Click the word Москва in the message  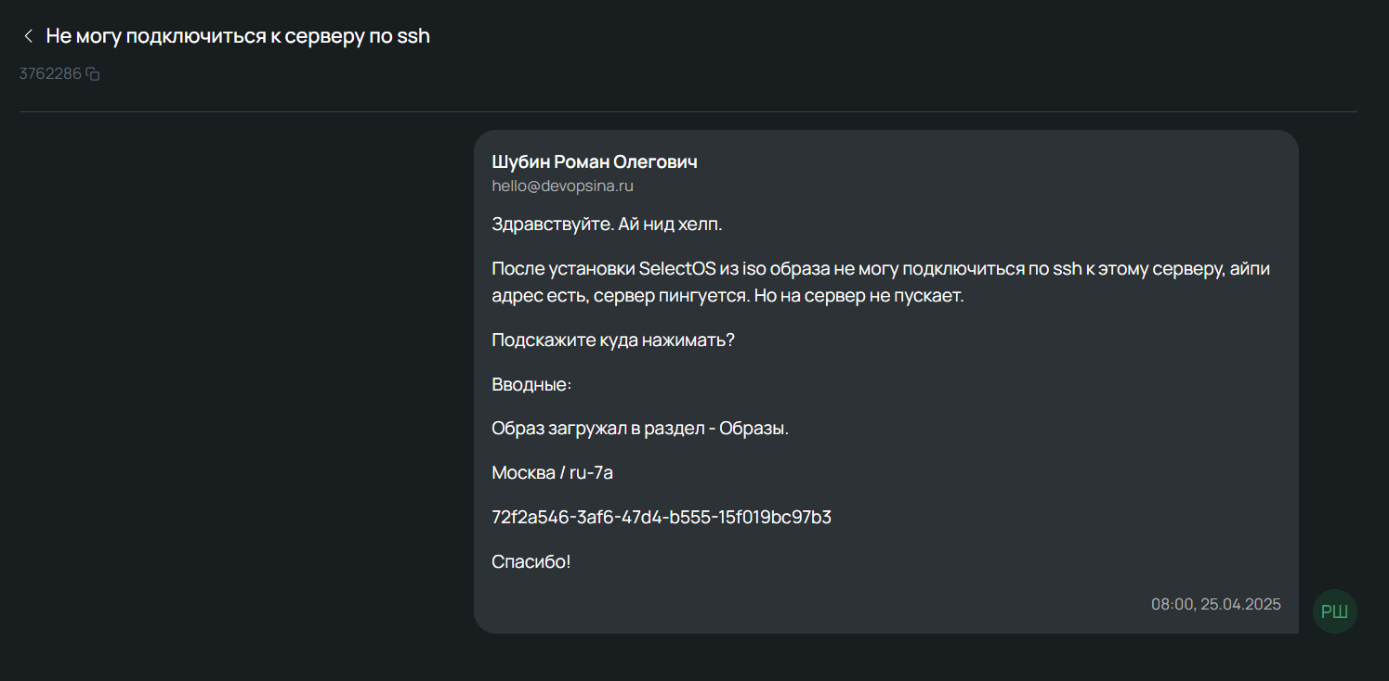tap(522, 473)
